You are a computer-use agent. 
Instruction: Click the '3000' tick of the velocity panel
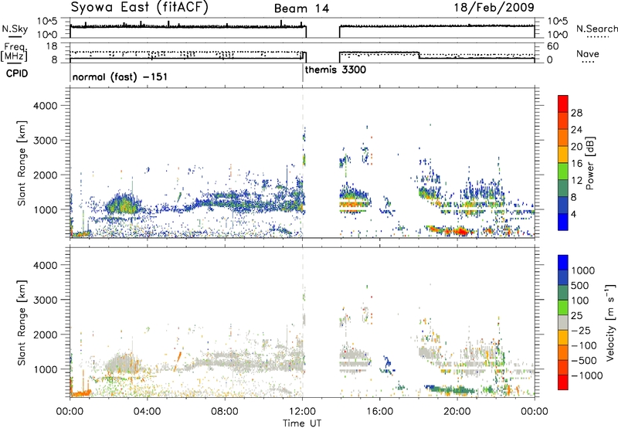coord(45,300)
